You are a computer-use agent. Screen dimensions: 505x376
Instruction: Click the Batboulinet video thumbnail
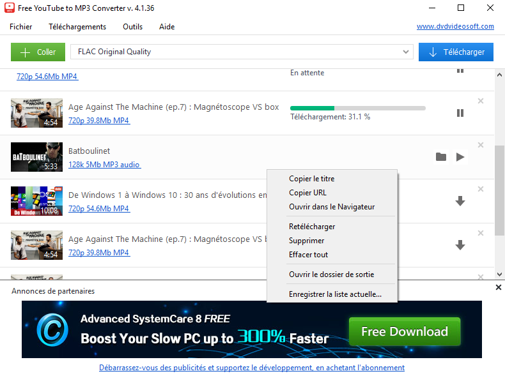pos(36,157)
